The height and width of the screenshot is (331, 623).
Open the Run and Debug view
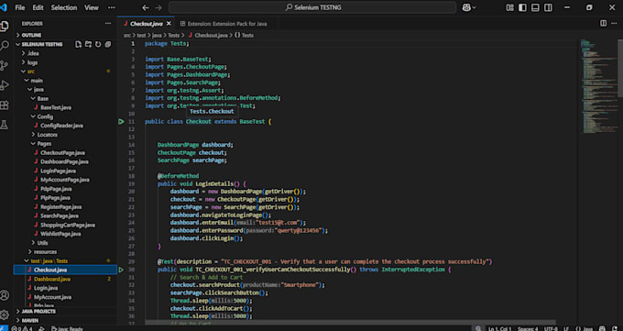(x=5, y=85)
